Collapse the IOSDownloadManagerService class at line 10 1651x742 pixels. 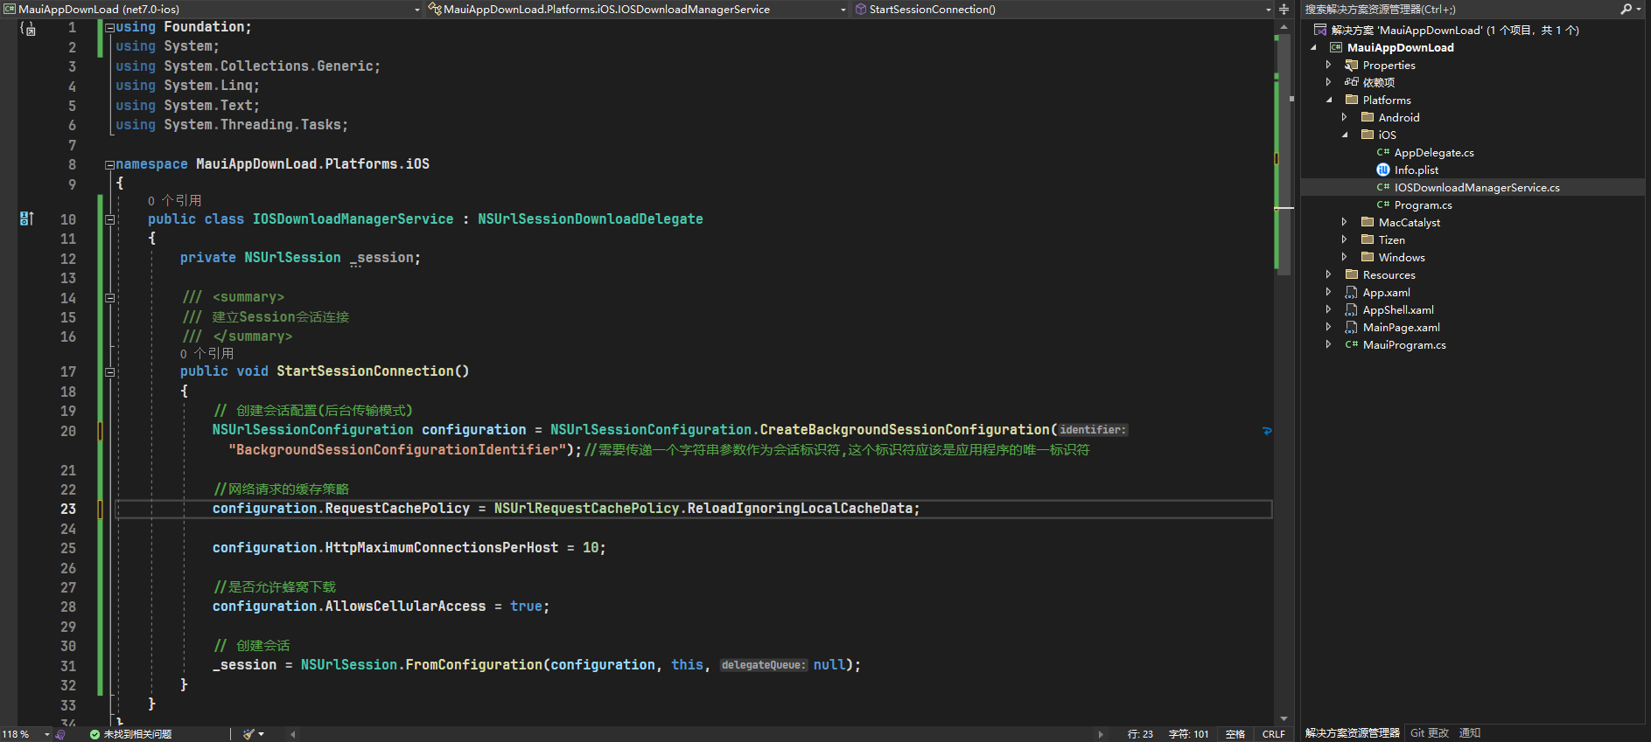pos(109,219)
